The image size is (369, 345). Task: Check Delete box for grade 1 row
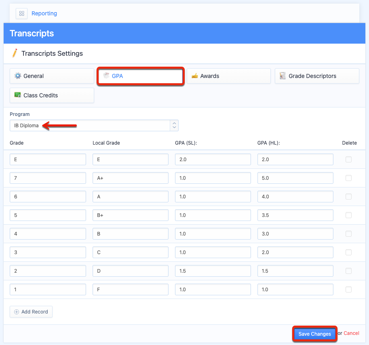pos(348,290)
